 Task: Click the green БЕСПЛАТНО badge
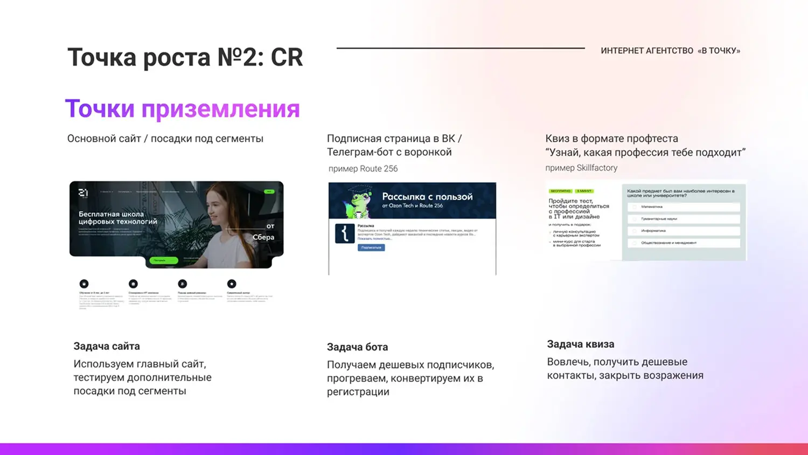point(560,191)
